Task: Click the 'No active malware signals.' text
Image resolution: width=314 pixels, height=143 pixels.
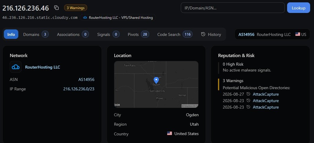Action: point(247,70)
